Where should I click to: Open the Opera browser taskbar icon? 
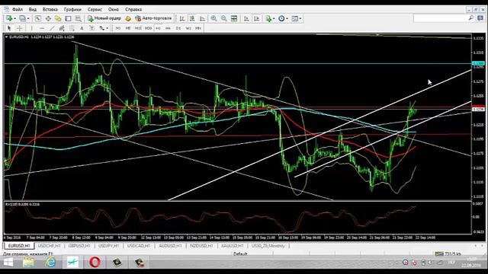pos(95,263)
